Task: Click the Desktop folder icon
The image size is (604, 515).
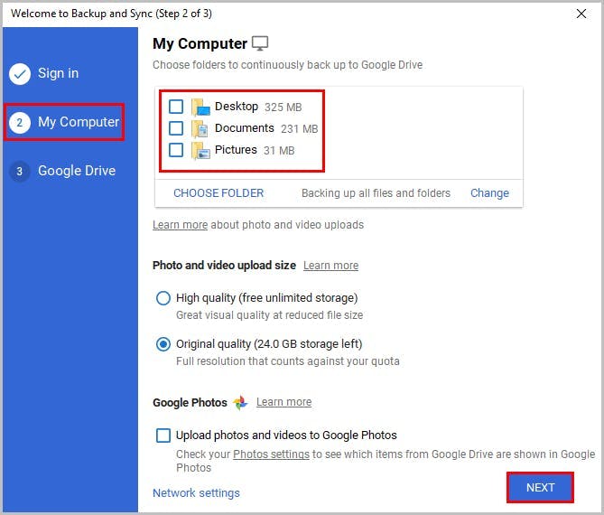Action: 200,107
